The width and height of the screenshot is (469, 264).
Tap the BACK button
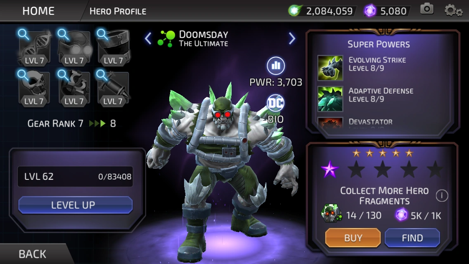[32, 254]
